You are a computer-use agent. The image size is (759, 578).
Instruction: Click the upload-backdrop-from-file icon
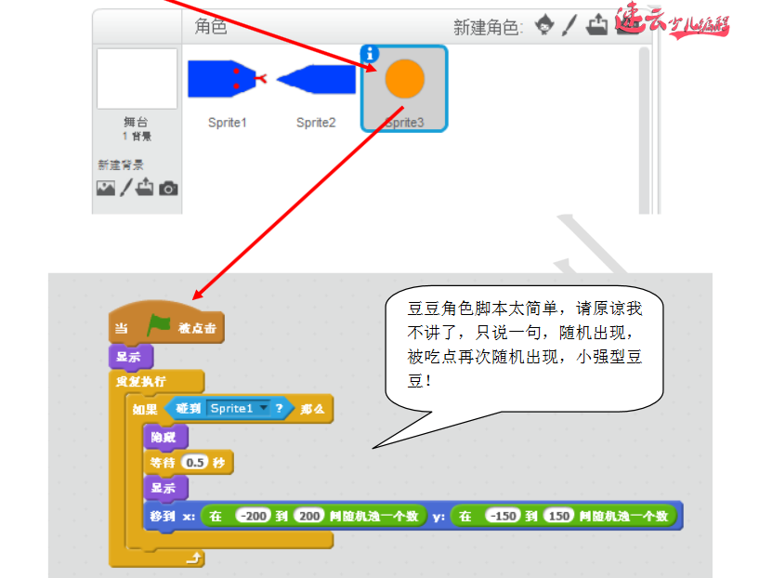coord(145,187)
